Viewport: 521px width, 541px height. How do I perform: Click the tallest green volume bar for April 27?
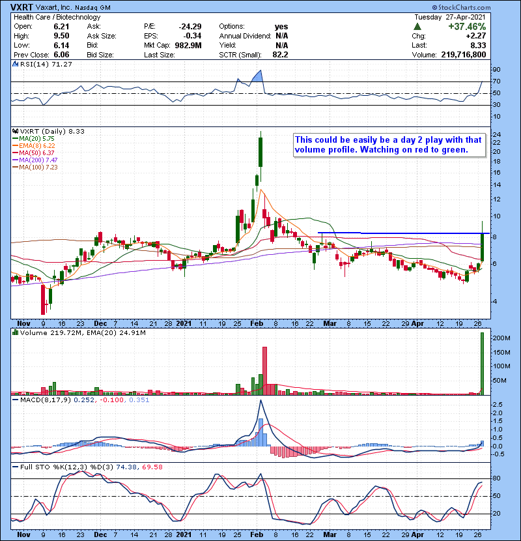click(482, 363)
